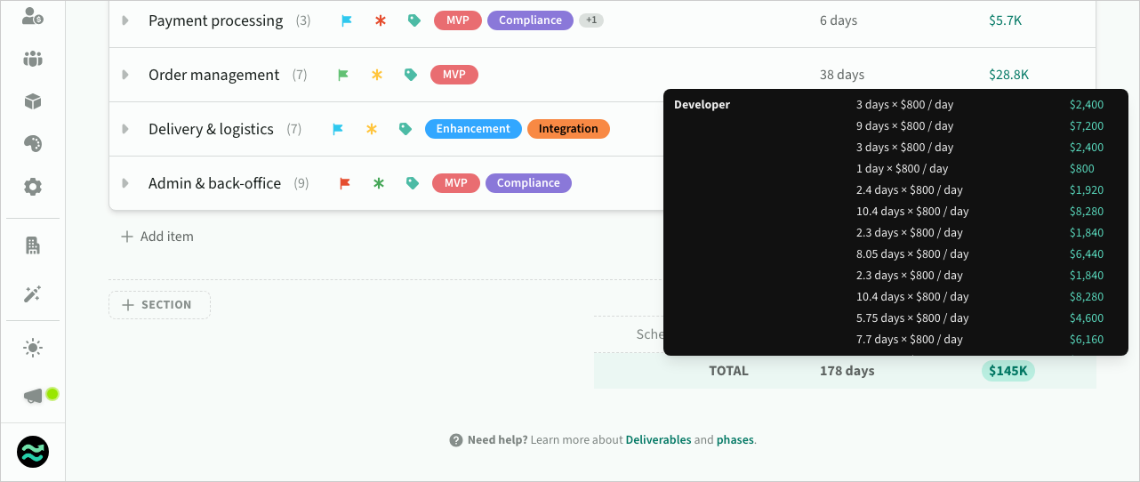Click the building icon in sidebar
This screenshot has height=482, width=1140.
pos(33,245)
